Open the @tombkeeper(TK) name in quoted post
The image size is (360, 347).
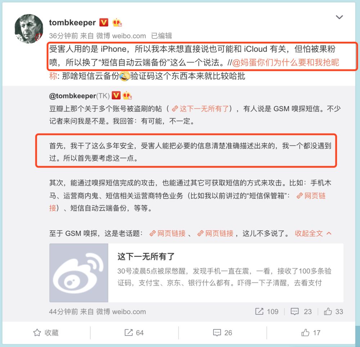[x=80, y=96]
